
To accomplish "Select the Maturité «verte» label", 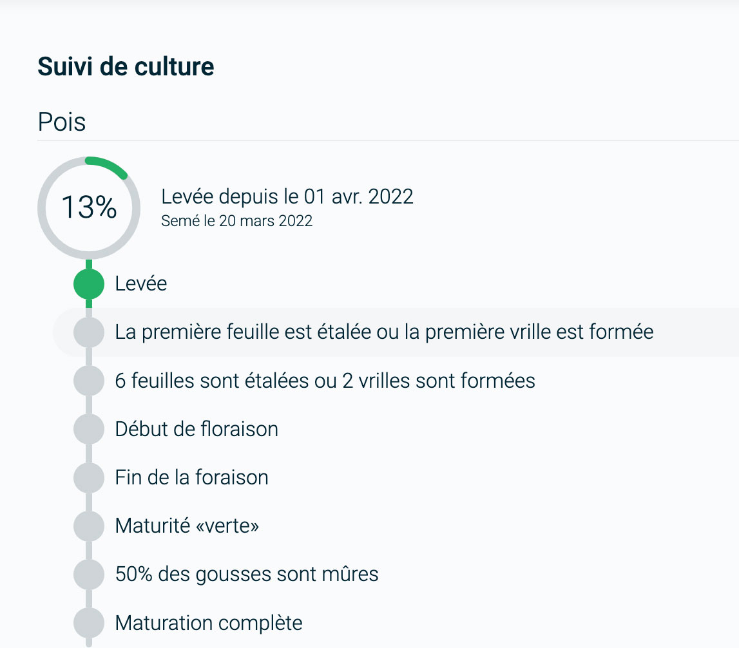I will pos(187,526).
